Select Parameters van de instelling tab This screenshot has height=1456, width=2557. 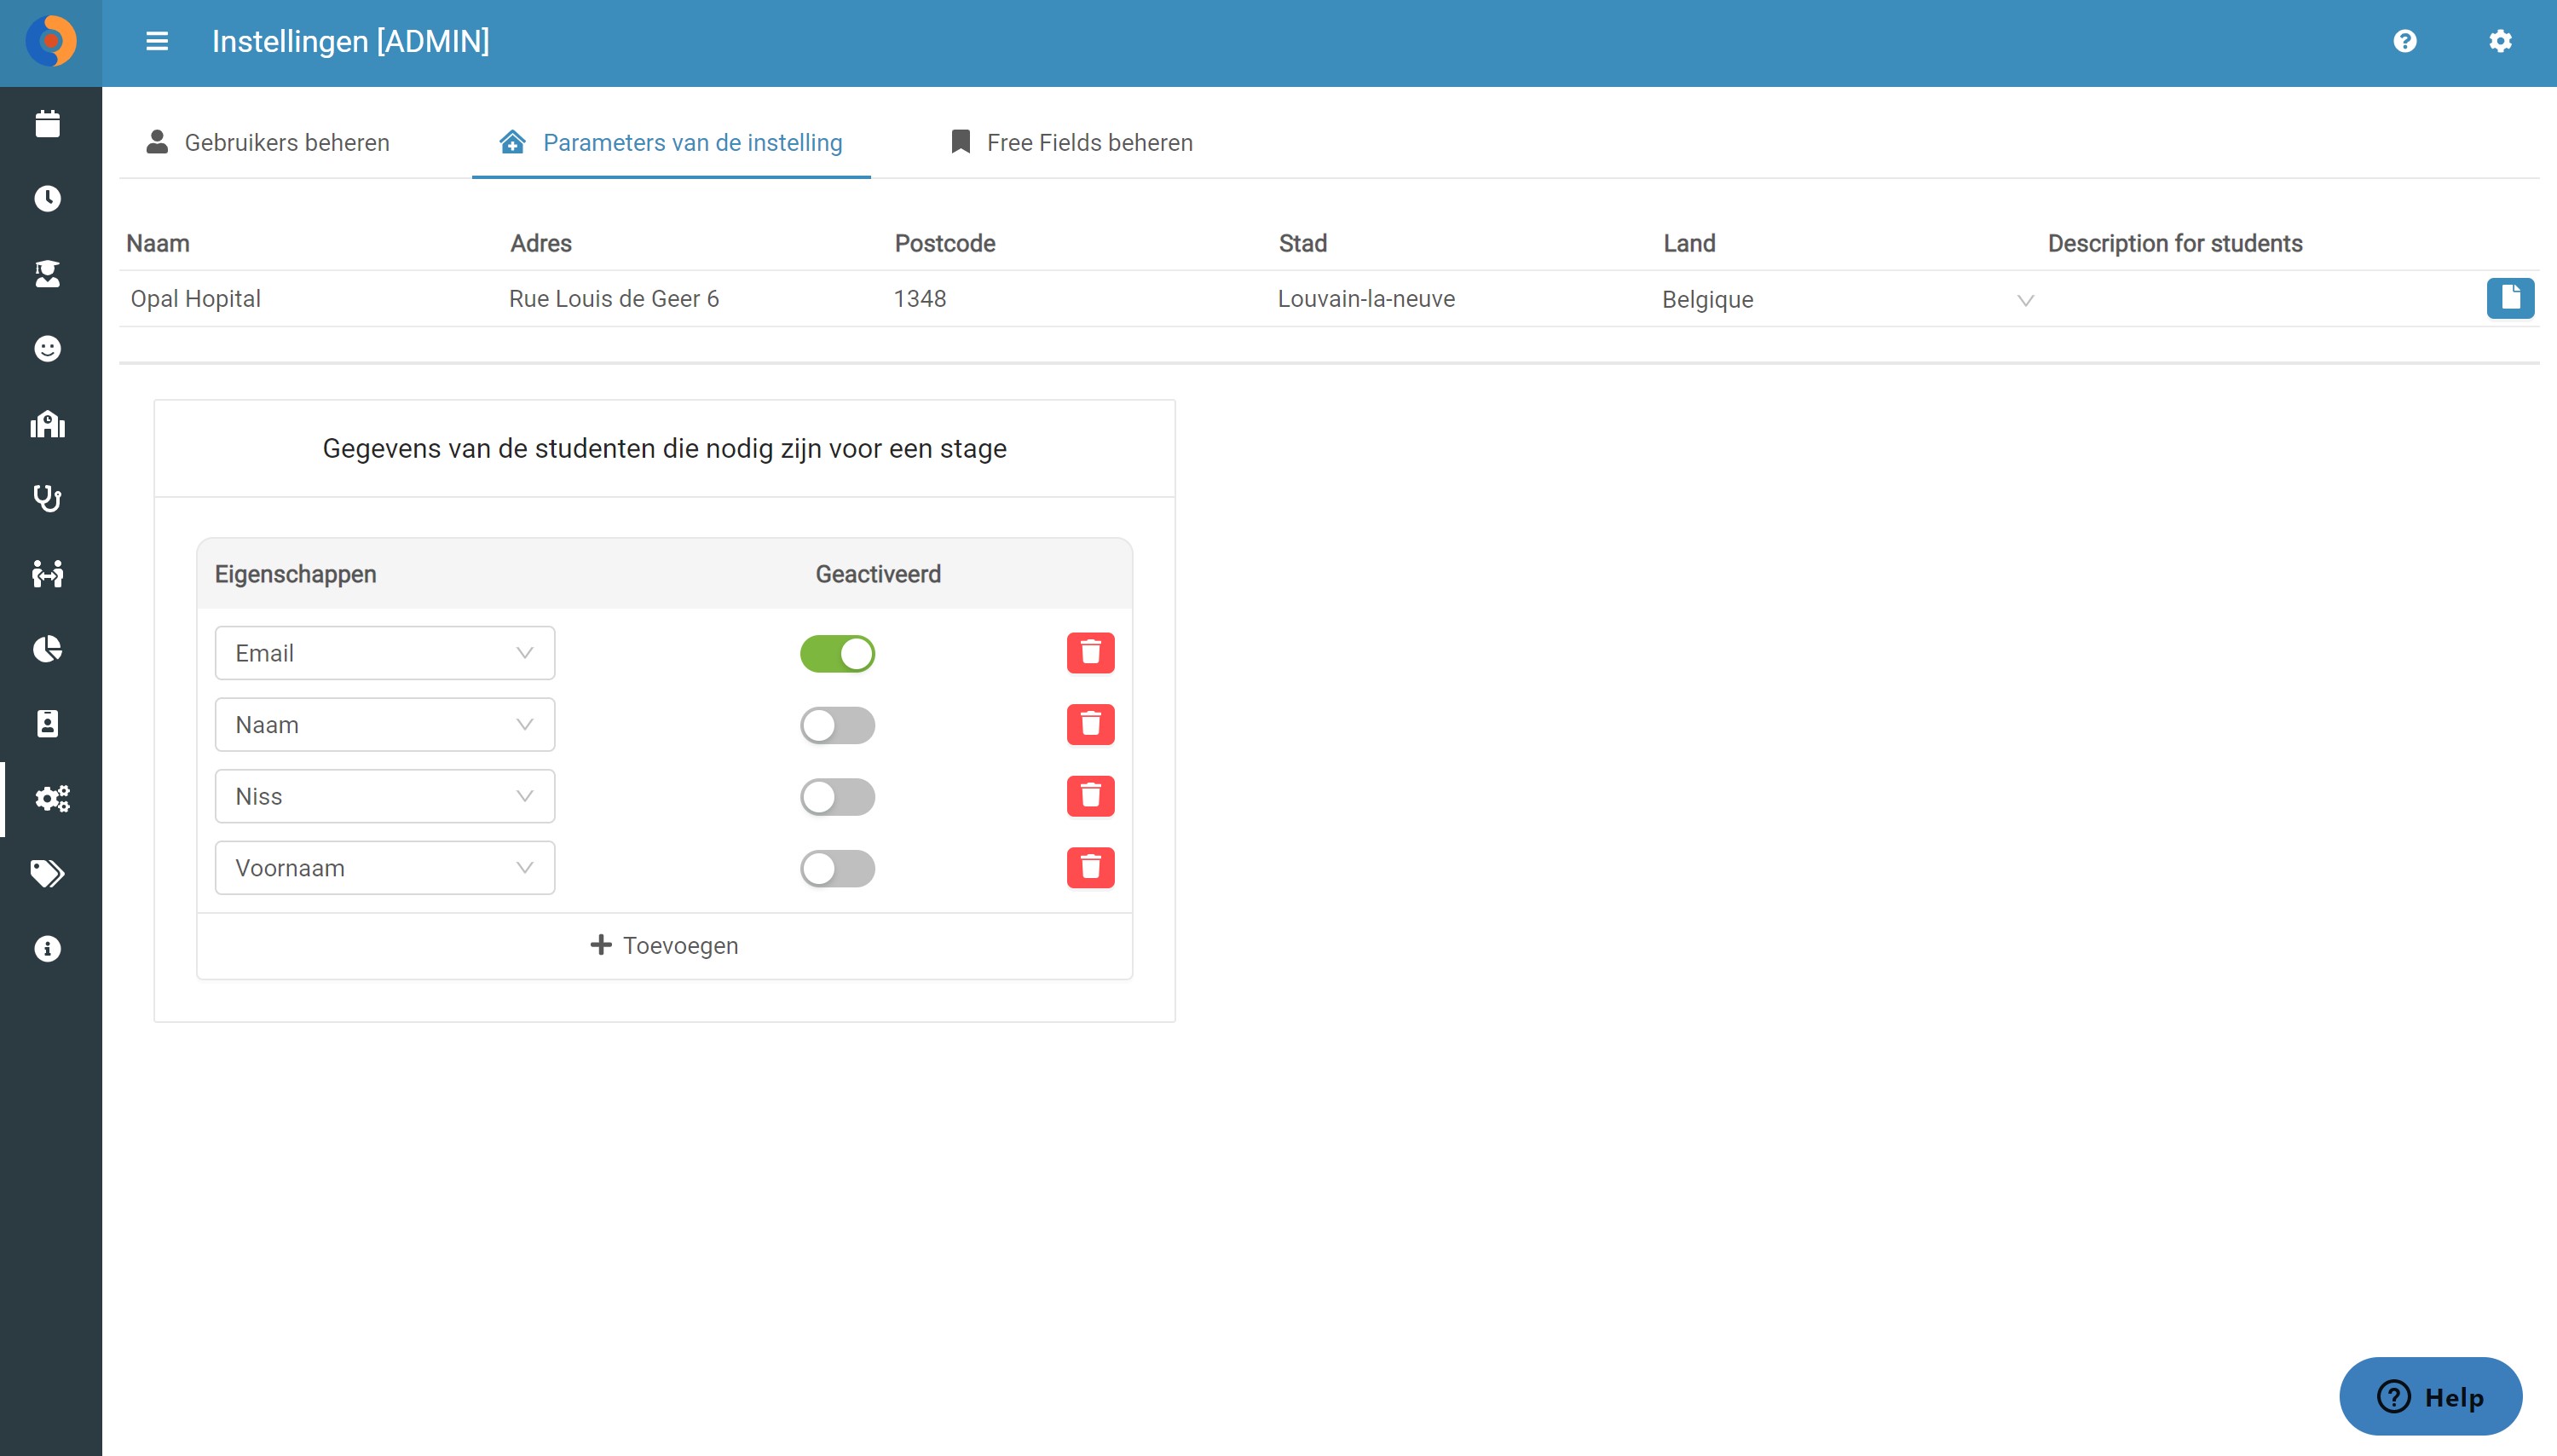pos(671,143)
